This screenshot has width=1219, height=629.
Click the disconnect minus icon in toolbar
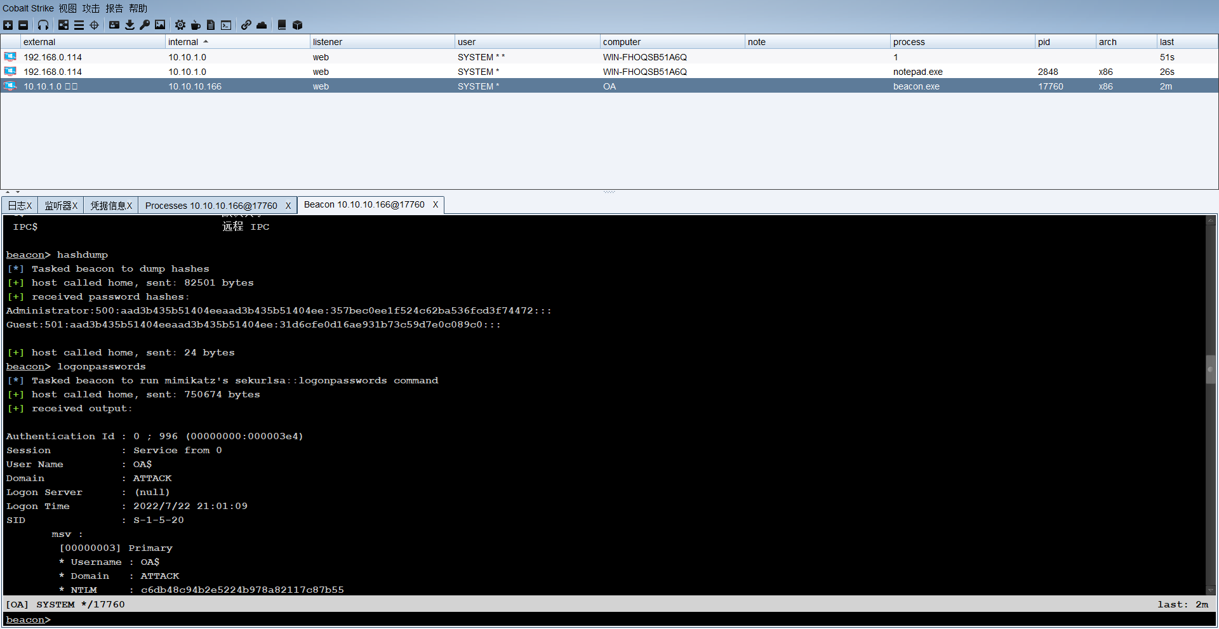tap(23, 25)
